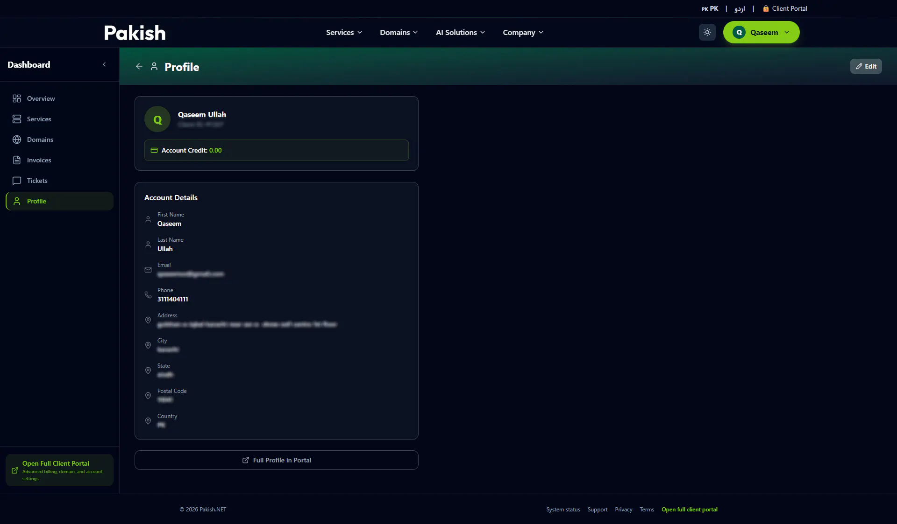
Task: Select the PK region option
Action: (709, 8)
